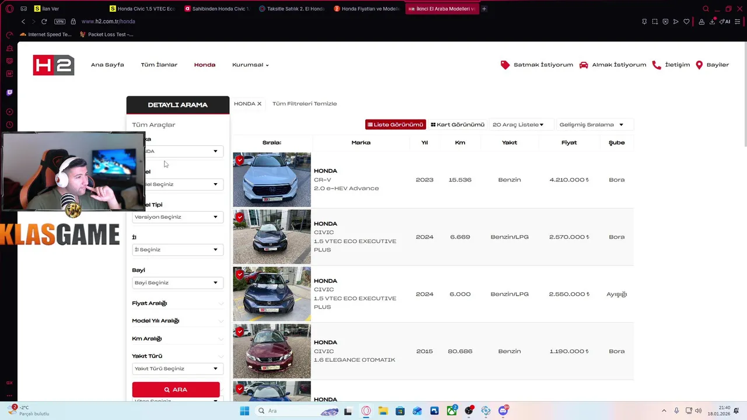Open history clock icon in sidebar
The image size is (747, 420).
(x=9, y=125)
